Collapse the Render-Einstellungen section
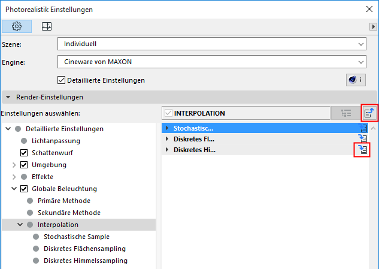The width and height of the screenshot is (379, 269). (x=8, y=97)
